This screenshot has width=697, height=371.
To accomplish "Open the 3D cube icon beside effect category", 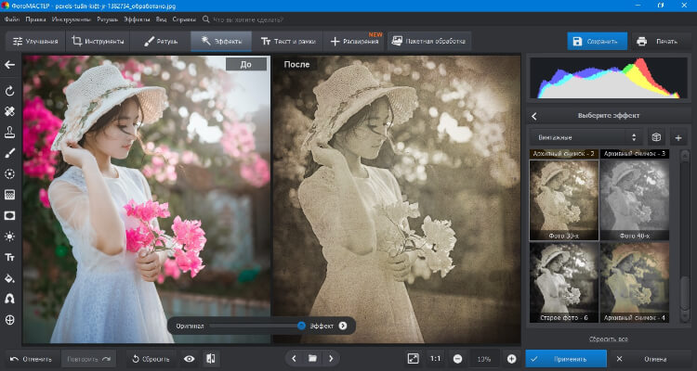I will click(x=655, y=137).
